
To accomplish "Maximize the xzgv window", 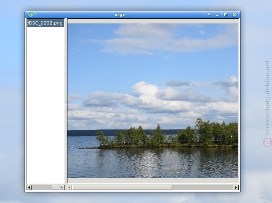I will click(226, 15).
